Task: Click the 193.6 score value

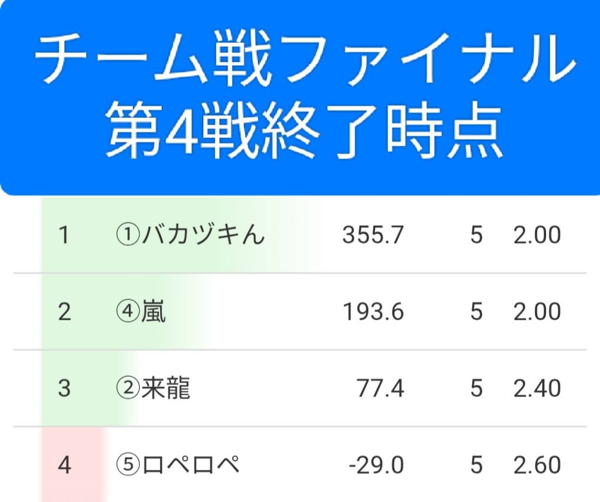Action: tap(373, 312)
